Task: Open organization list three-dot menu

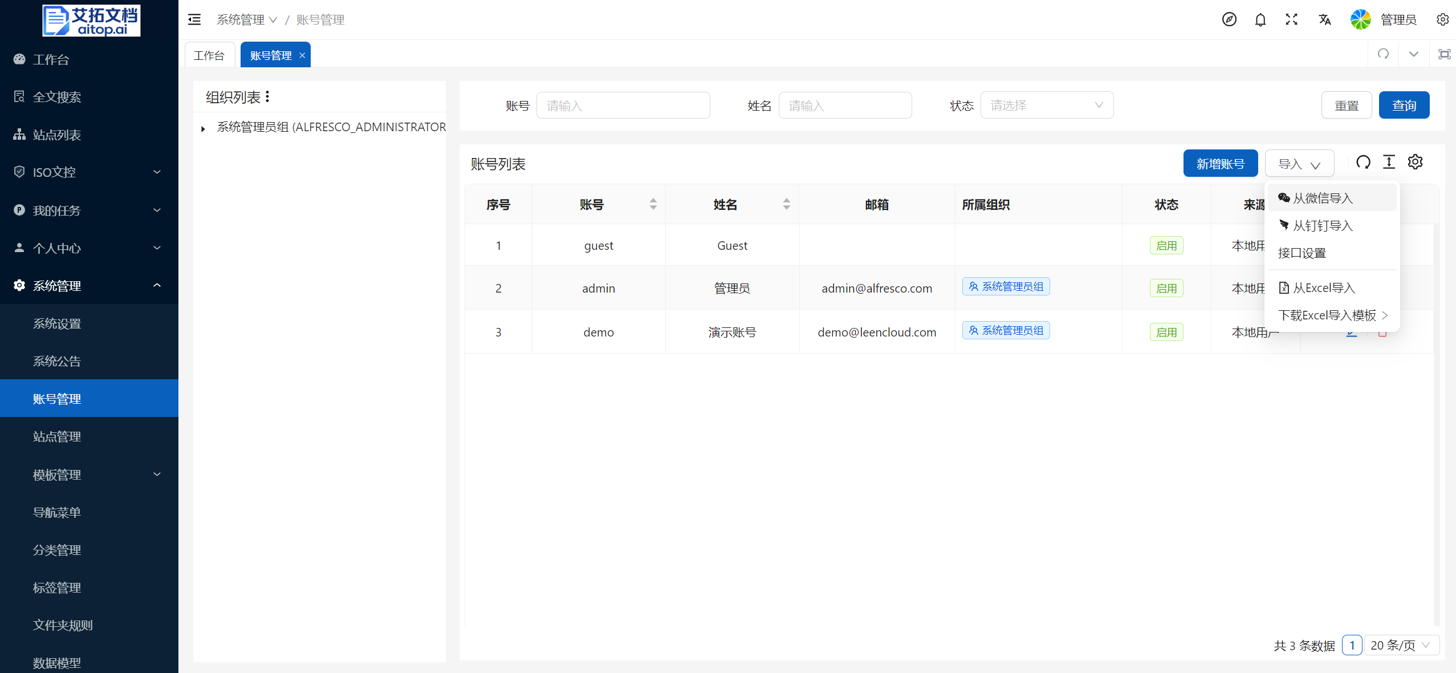Action: tap(267, 97)
